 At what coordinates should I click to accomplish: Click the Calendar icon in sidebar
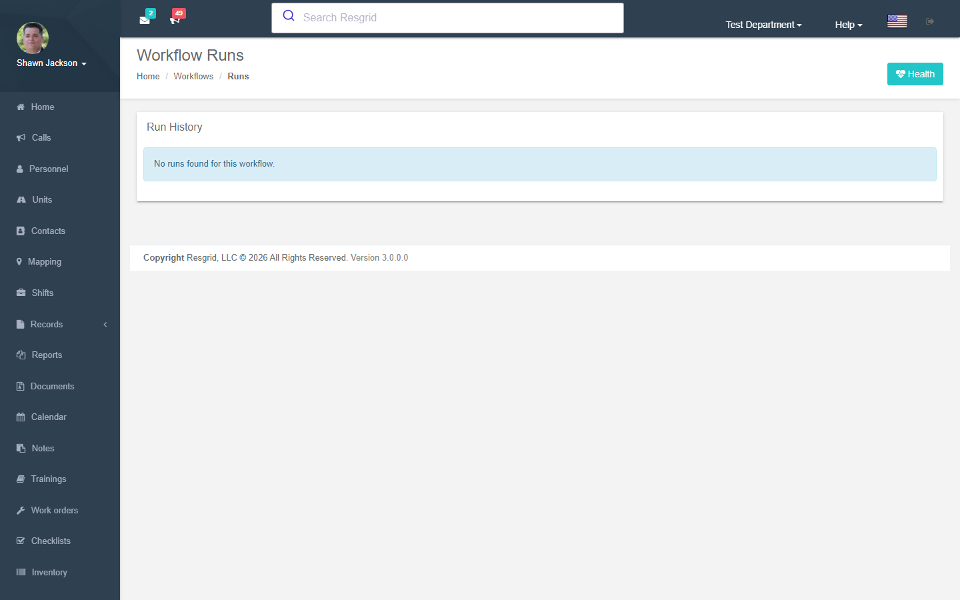point(21,417)
